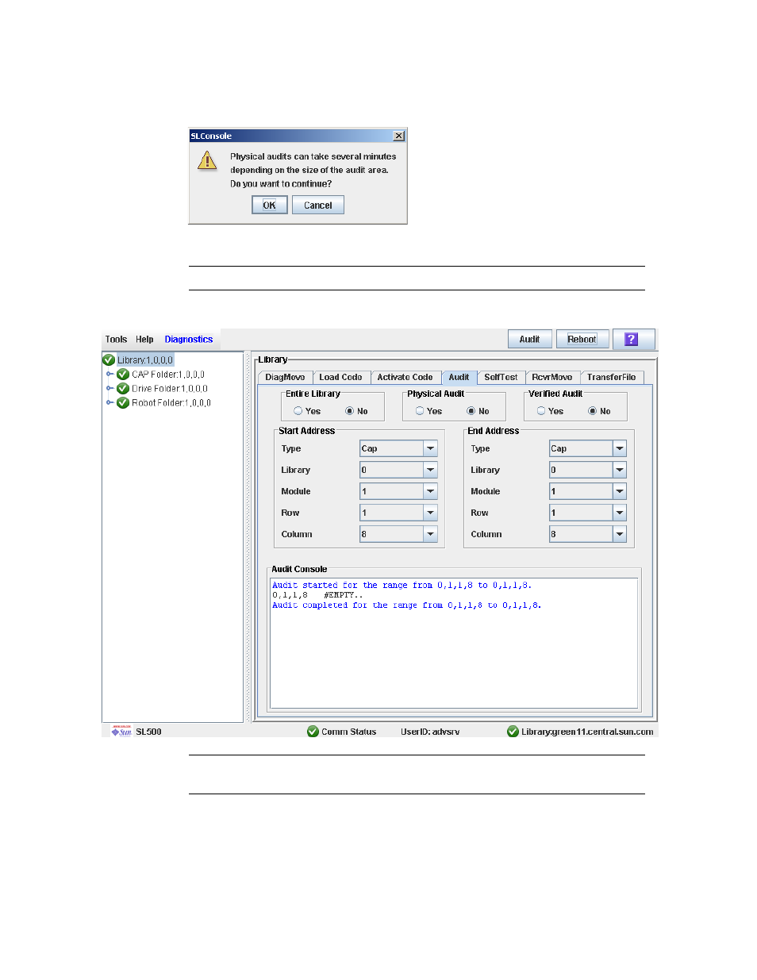This screenshot has width=757, height=980.
Task: Close the SLConsole dialog with X
Action: pyautogui.click(x=399, y=136)
